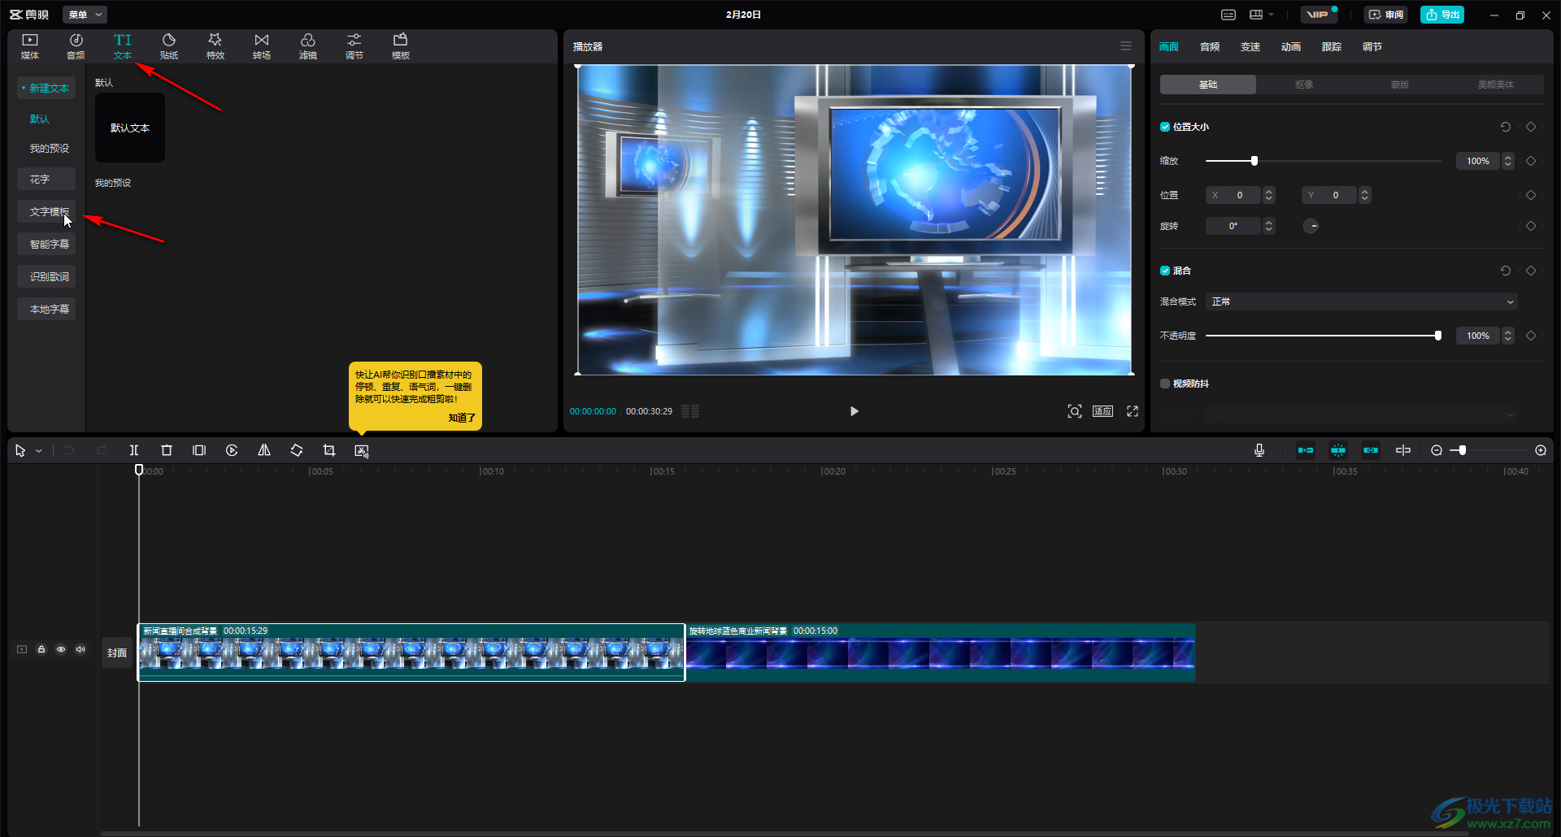Toggle auto-snap icon in timeline toolbar

coord(1338,450)
